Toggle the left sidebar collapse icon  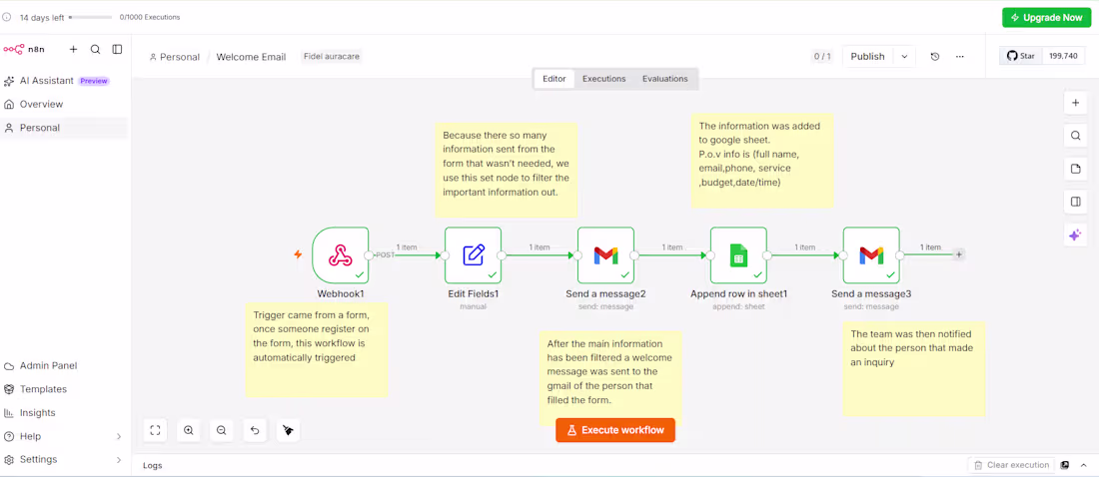(x=117, y=49)
